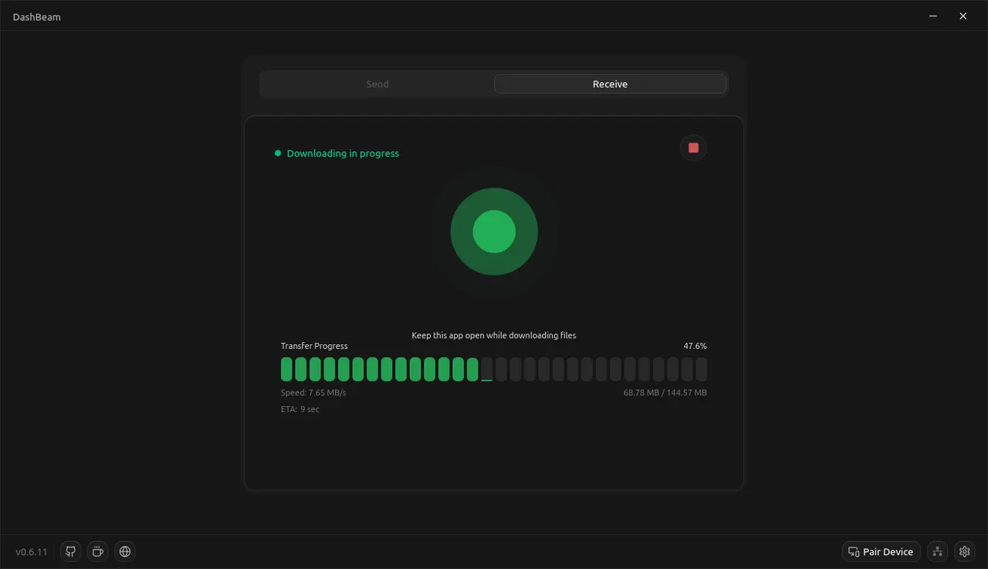Open the website globe icon
Image resolution: width=988 pixels, height=569 pixels.
(x=125, y=551)
